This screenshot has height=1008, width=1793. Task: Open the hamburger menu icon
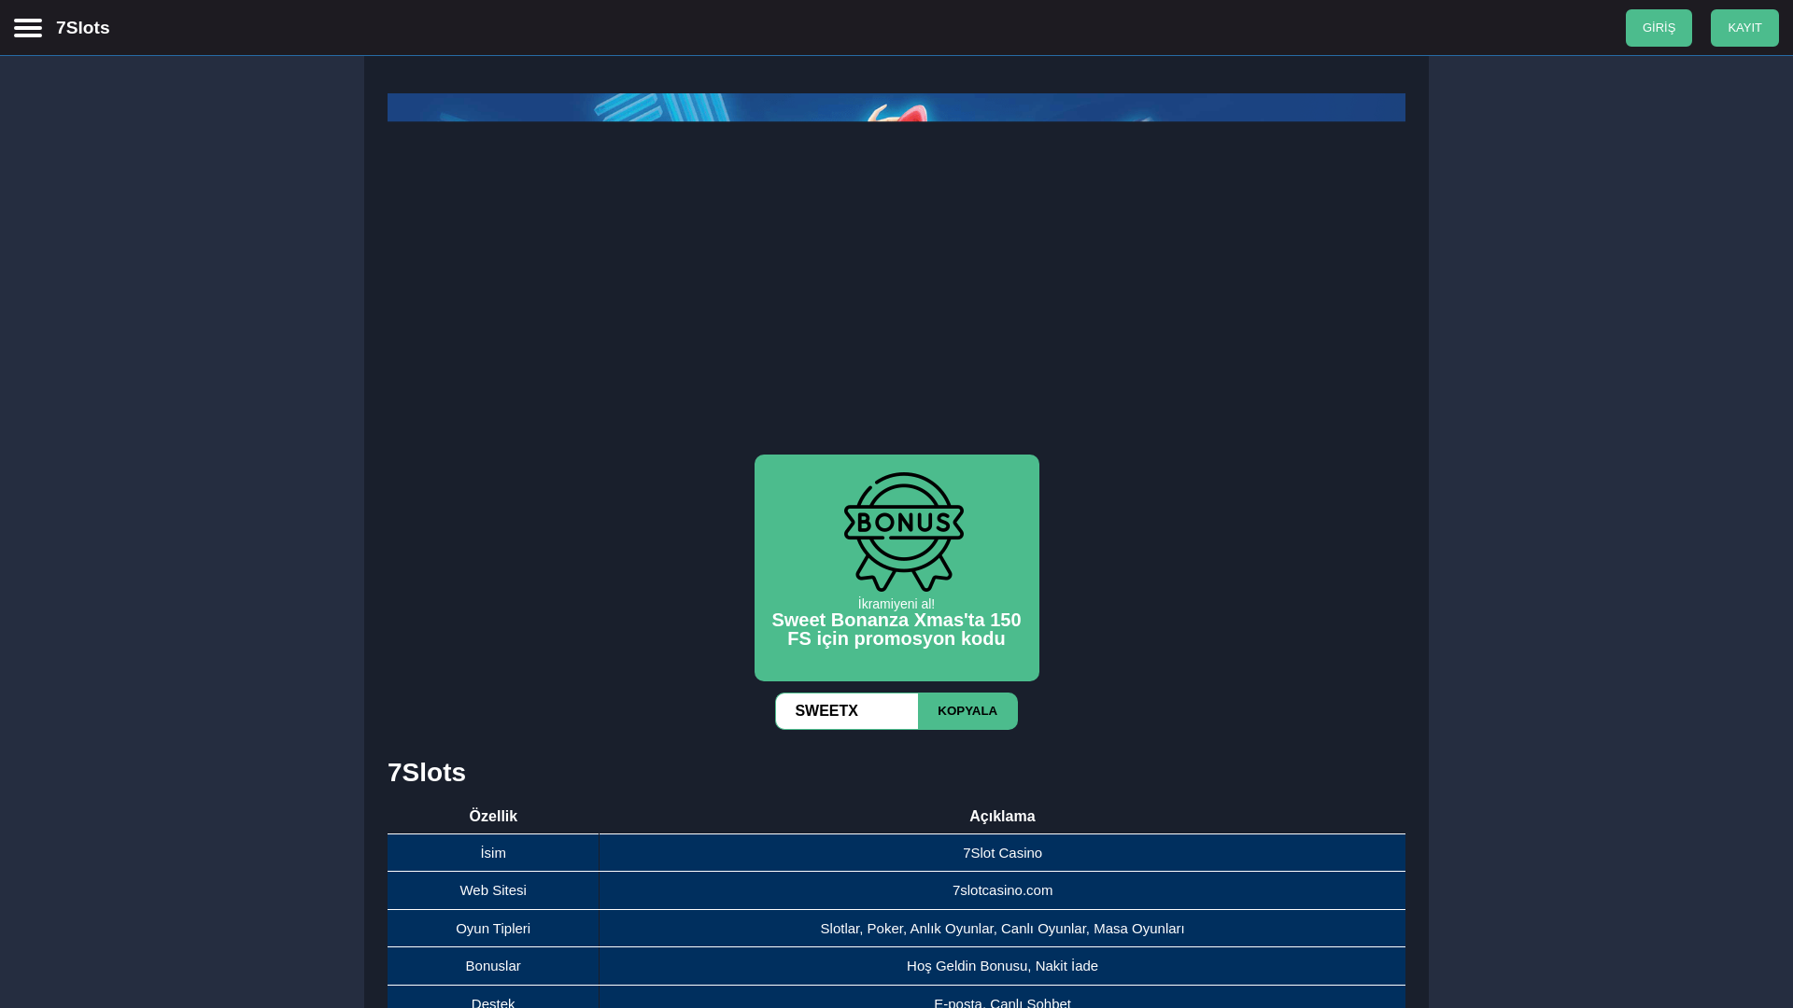pos(28,28)
